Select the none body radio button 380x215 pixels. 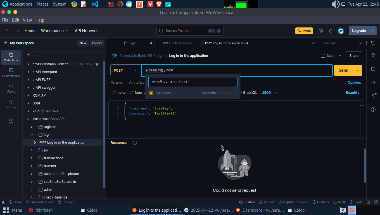[115, 93]
